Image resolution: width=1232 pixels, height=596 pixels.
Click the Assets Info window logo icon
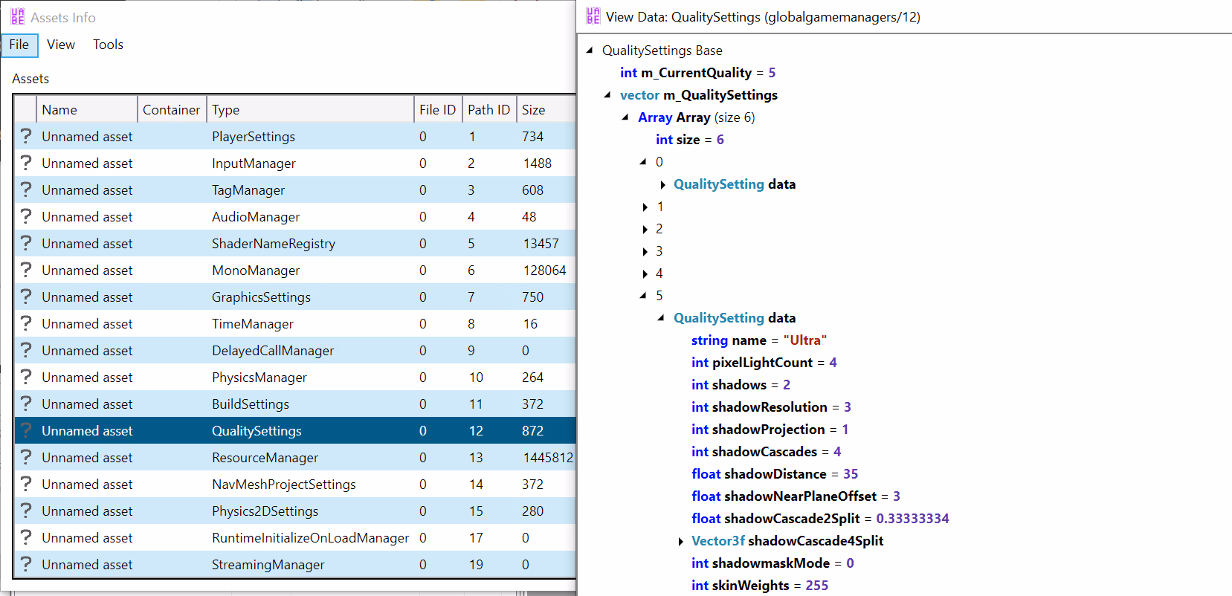coord(18,17)
